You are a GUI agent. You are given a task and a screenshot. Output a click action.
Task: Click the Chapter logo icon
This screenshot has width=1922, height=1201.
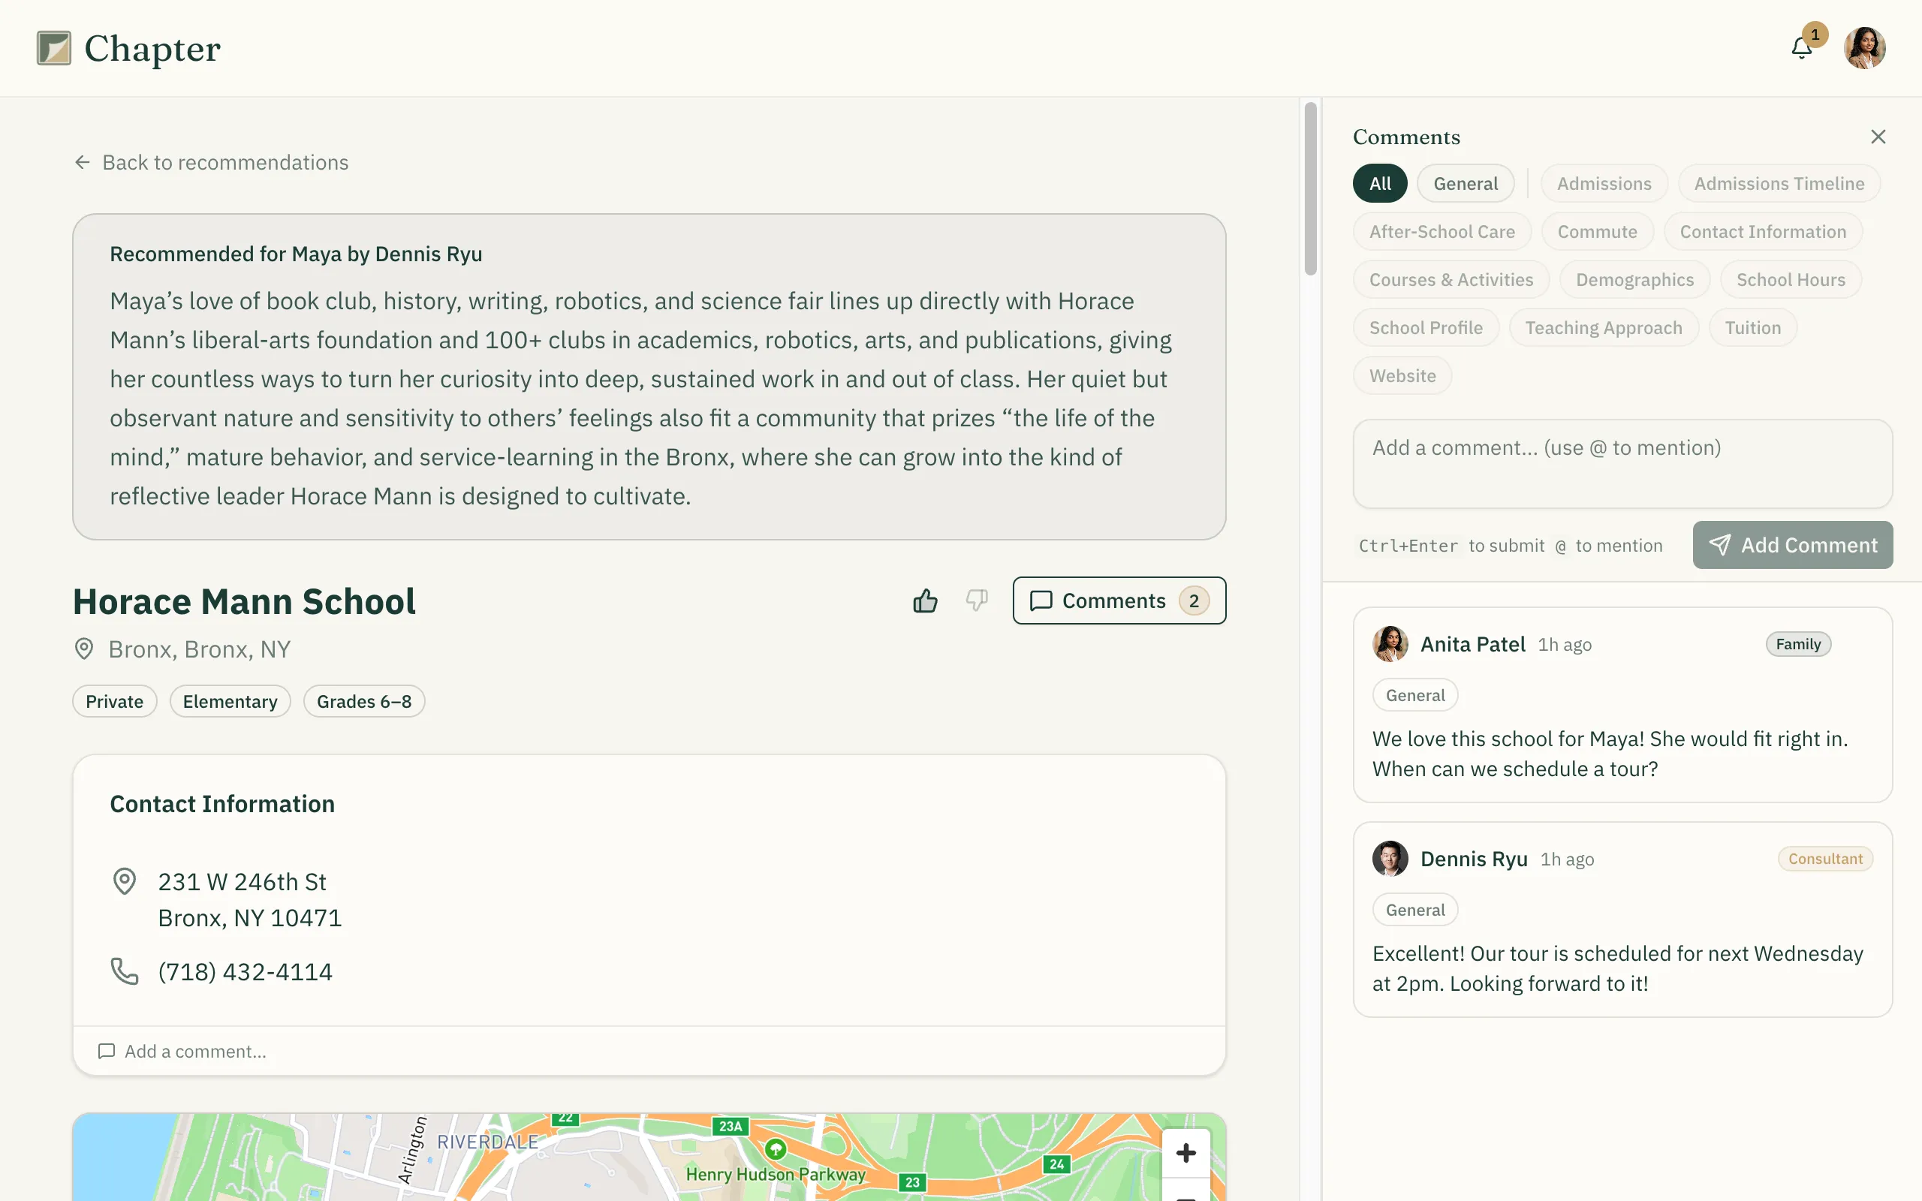54,49
